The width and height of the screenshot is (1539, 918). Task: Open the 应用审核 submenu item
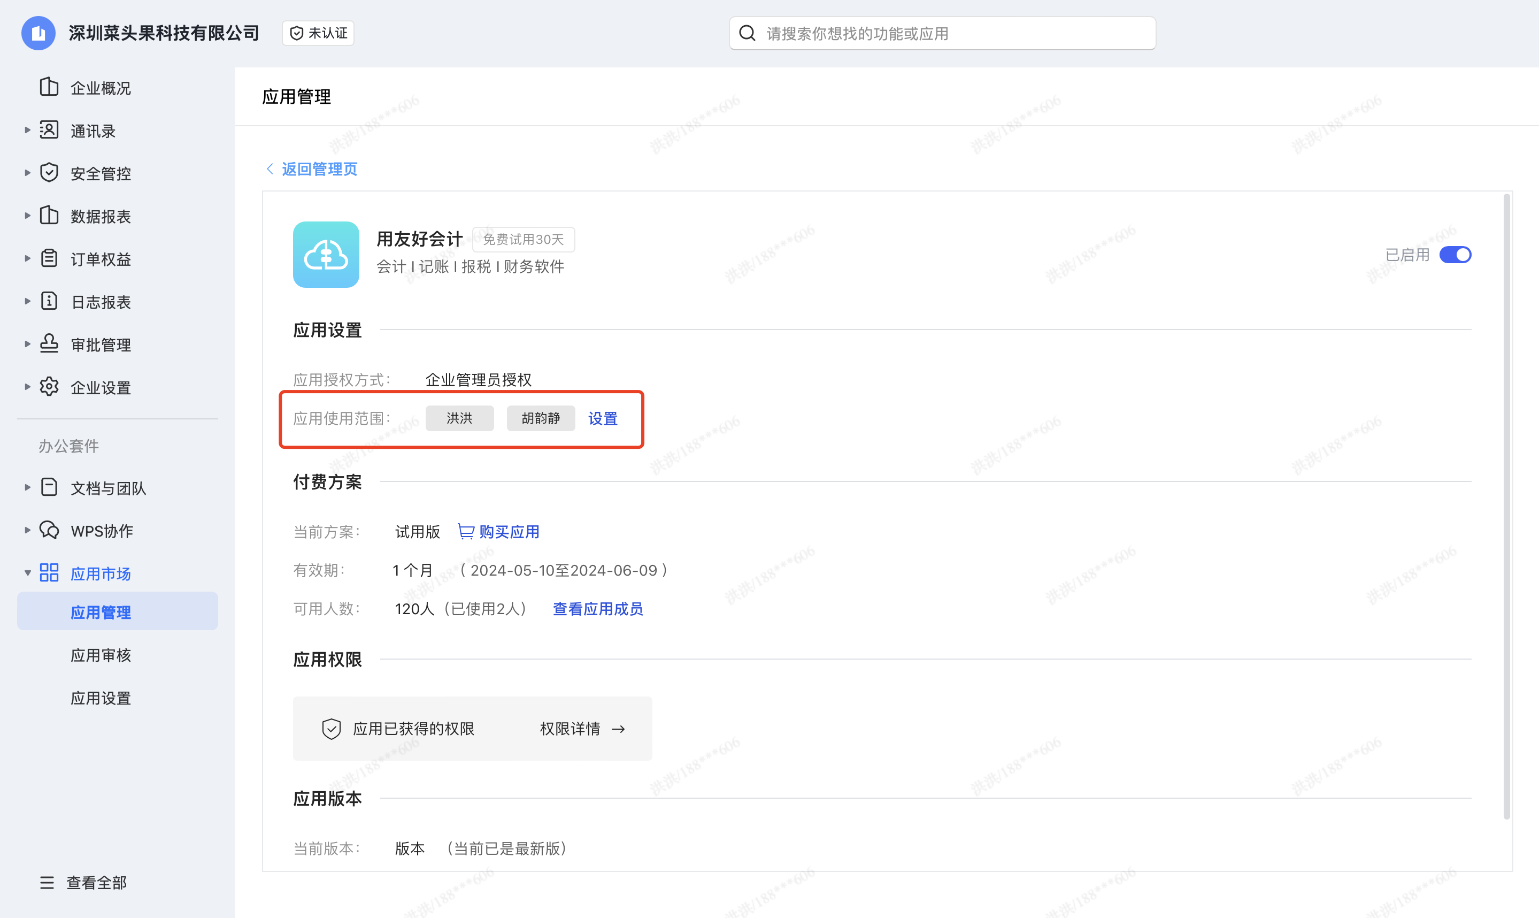[x=101, y=655]
